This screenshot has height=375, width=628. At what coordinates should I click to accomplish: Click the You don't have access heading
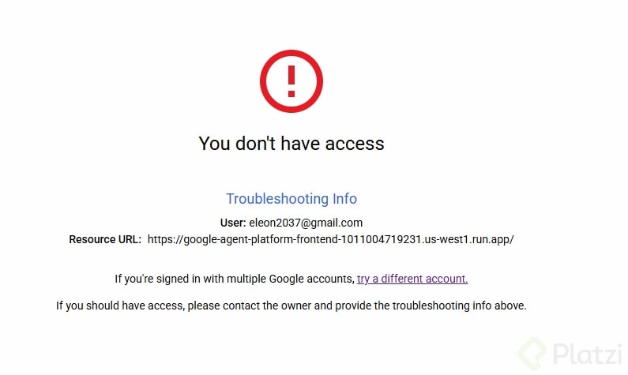[291, 143]
